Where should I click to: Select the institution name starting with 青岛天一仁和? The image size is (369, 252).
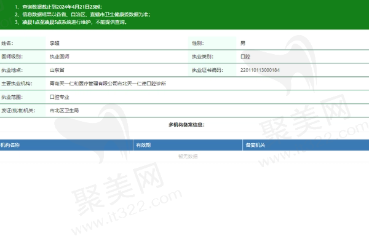pos(108,84)
